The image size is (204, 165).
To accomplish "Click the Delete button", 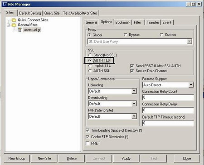I will [x=72, y=159].
